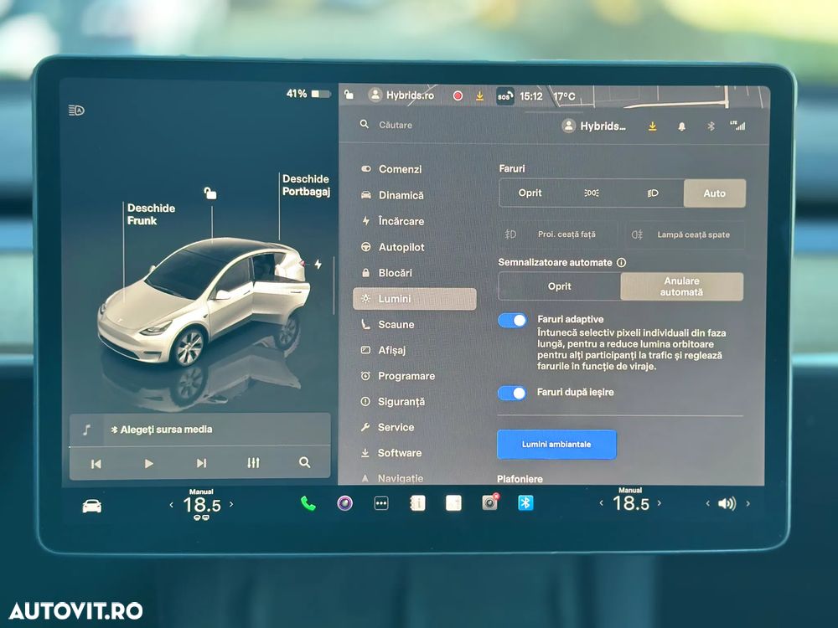Tap Deschide Frunk label
The height and width of the screenshot is (628, 838).
click(151, 214)
